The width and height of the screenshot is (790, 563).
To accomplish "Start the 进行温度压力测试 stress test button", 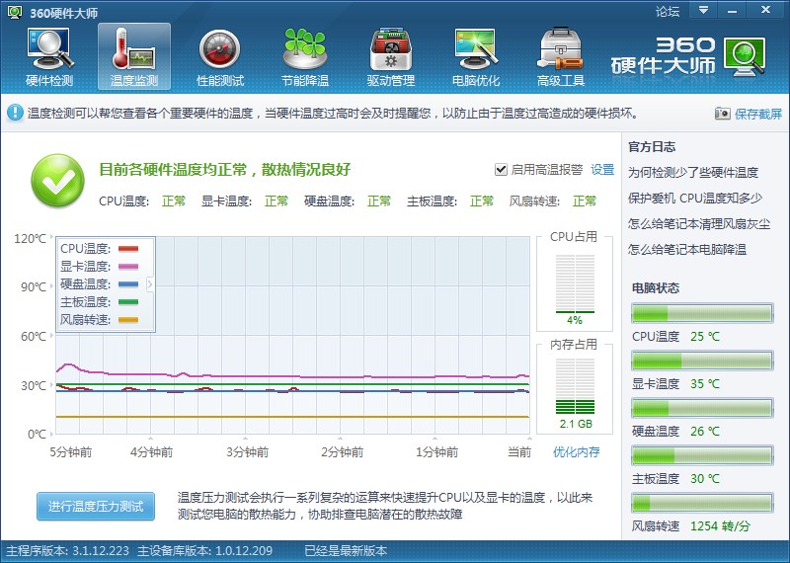I will point(96,506).
